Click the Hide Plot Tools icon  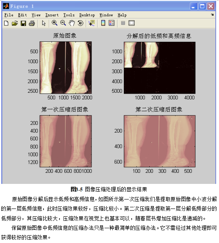(123, 23)
